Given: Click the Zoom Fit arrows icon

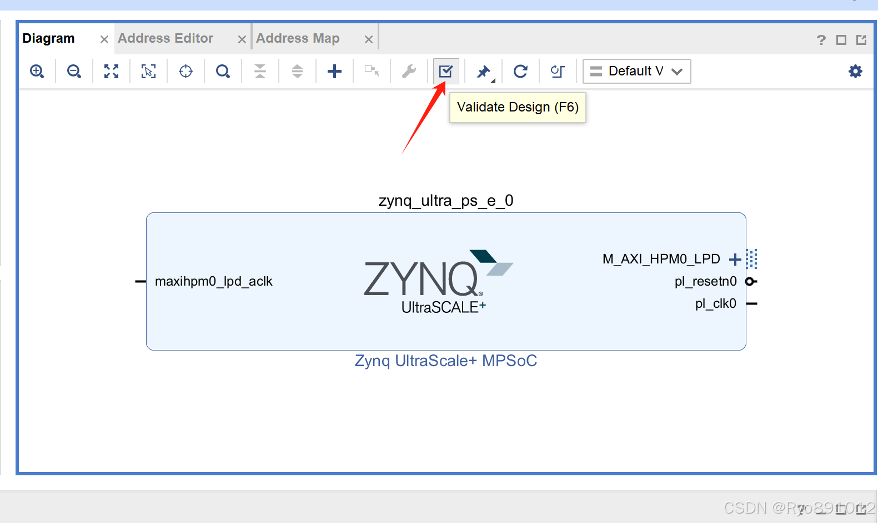Looking at the screenshot, I should 111,72.
